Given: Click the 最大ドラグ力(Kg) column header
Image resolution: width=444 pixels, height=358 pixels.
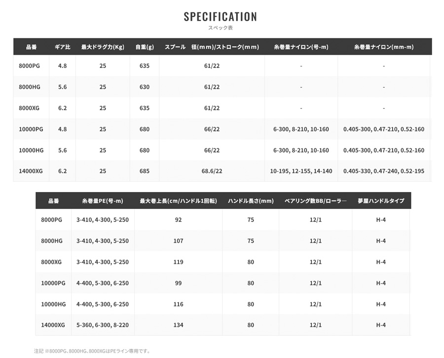Looking at the screenshot, I should (x=103, y=47).
